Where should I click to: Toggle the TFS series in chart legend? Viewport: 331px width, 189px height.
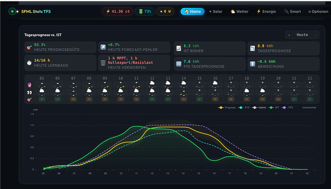tap(287, 107)
